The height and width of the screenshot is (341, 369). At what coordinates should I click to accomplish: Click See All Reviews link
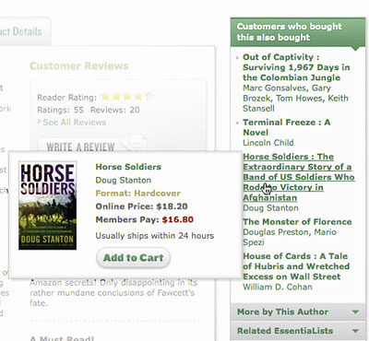click(75, 123)
